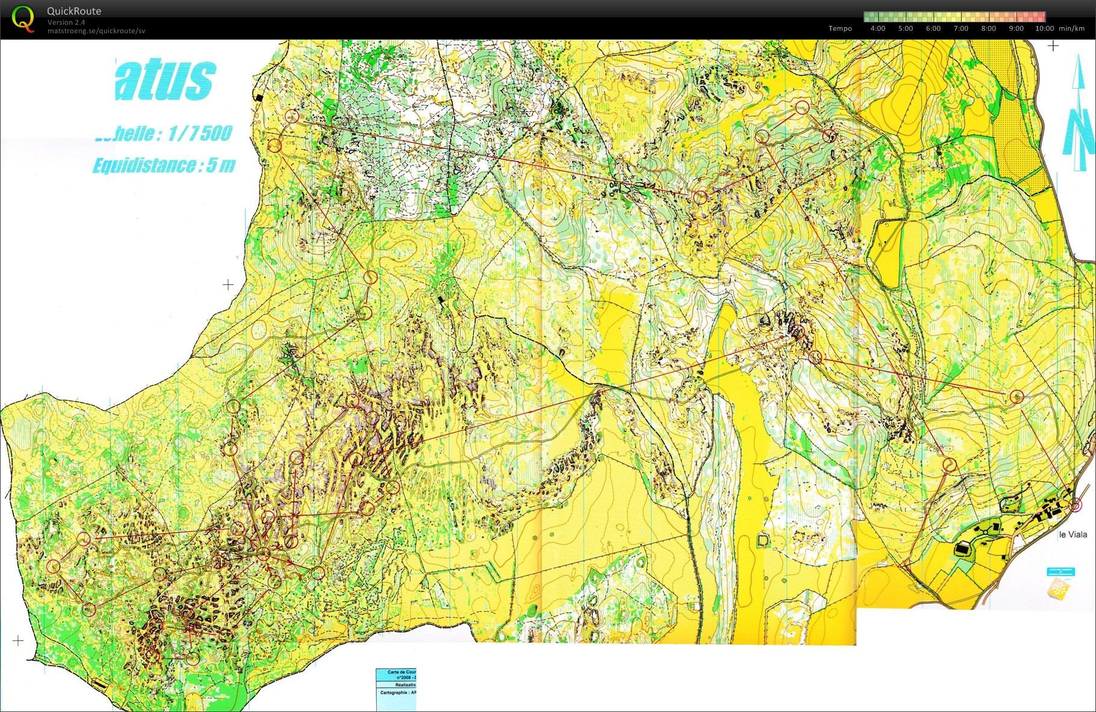Open the matstroeng.se/quickroute/sv link

tap(96, 31)
